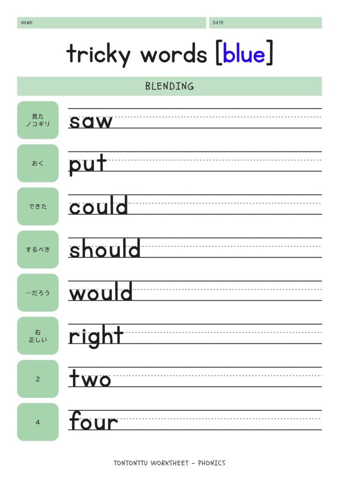Click the NAME field at top
This screenshot has height=479, width=339.
click(x=111, y=22)
